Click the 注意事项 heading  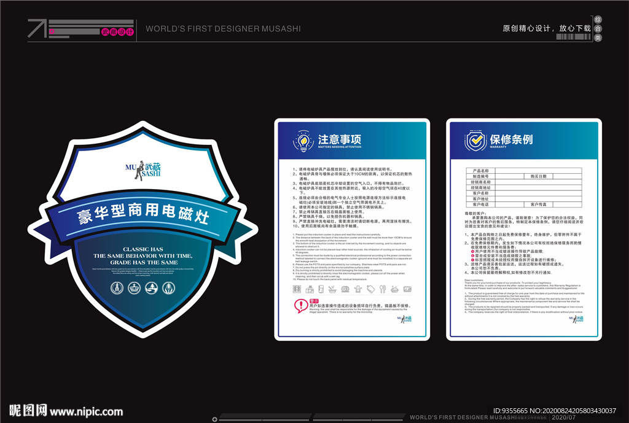pos(339,139)
